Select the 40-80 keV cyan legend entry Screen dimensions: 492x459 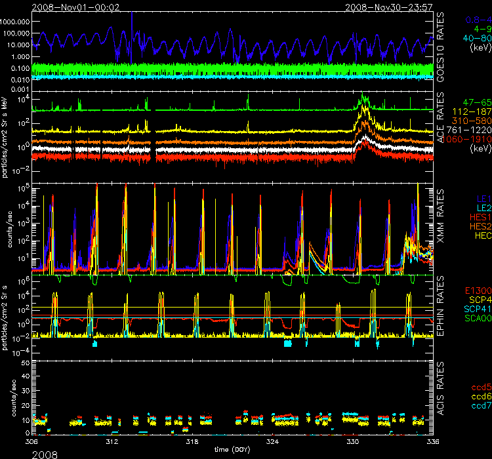pyautogui.click(x=472, y=39)
